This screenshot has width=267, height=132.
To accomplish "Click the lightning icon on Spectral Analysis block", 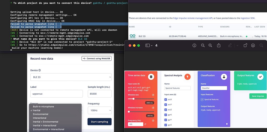I will [187, 77].
